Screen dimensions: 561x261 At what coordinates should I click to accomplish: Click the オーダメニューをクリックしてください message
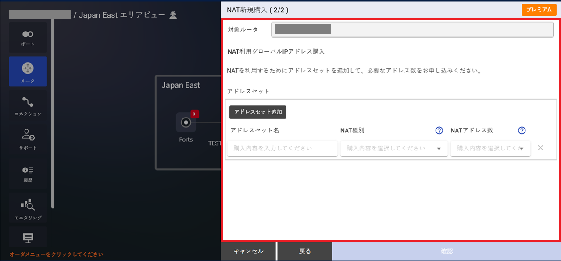[x=56, y=254]
